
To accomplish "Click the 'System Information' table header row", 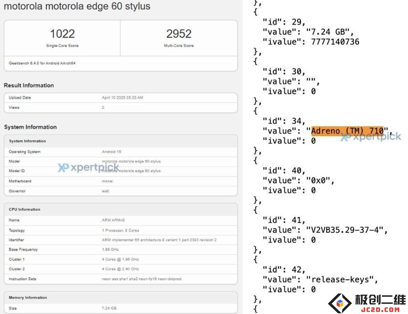I will click(121, 141).
